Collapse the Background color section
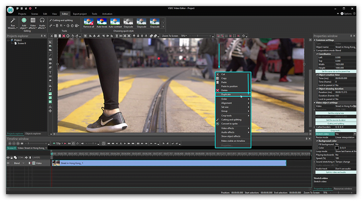 click(x=317, y=141)
